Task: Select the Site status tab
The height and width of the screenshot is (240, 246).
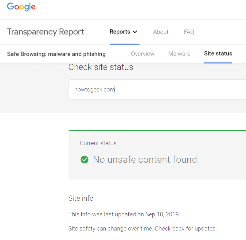Action: [x=218, y=54]
